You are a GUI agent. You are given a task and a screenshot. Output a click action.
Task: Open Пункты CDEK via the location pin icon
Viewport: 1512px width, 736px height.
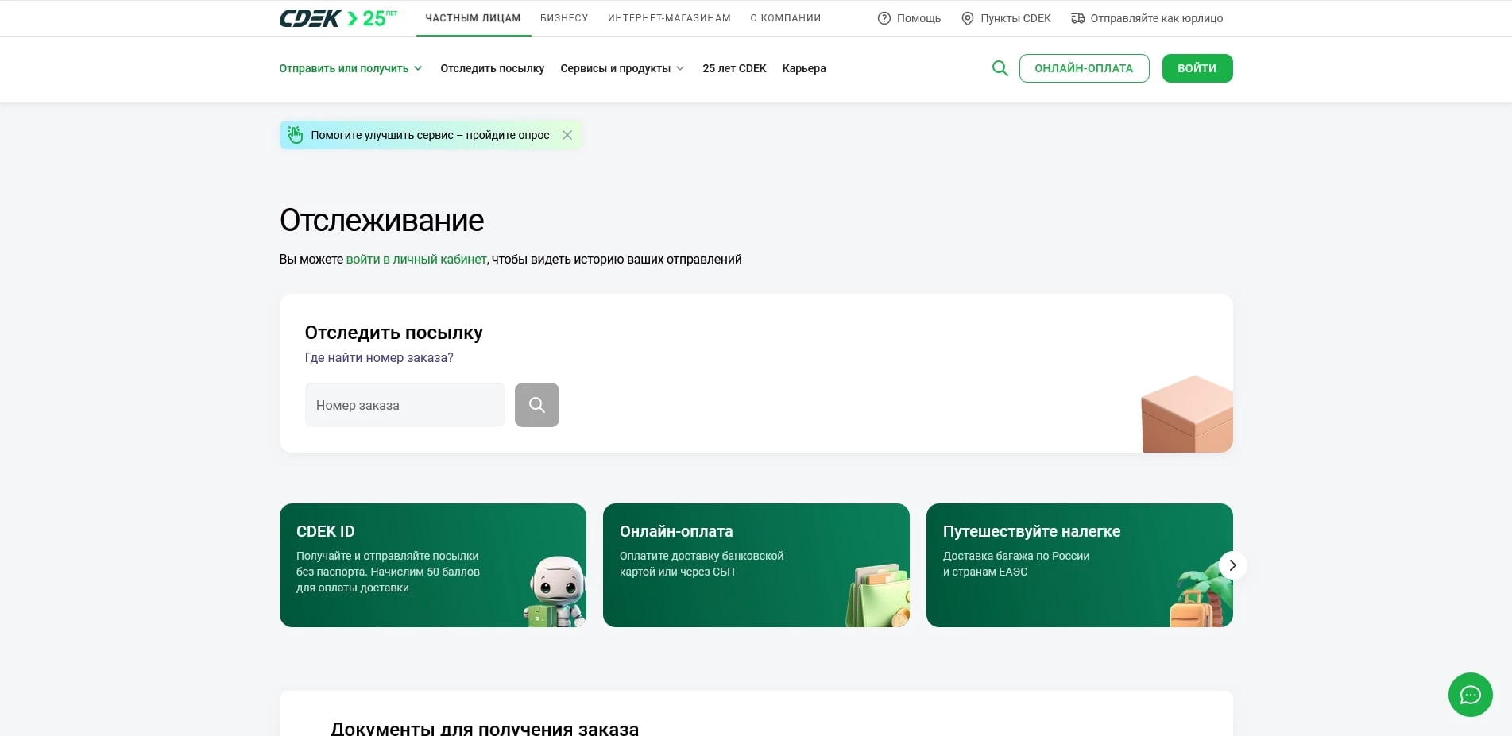[x=967, y=17]
